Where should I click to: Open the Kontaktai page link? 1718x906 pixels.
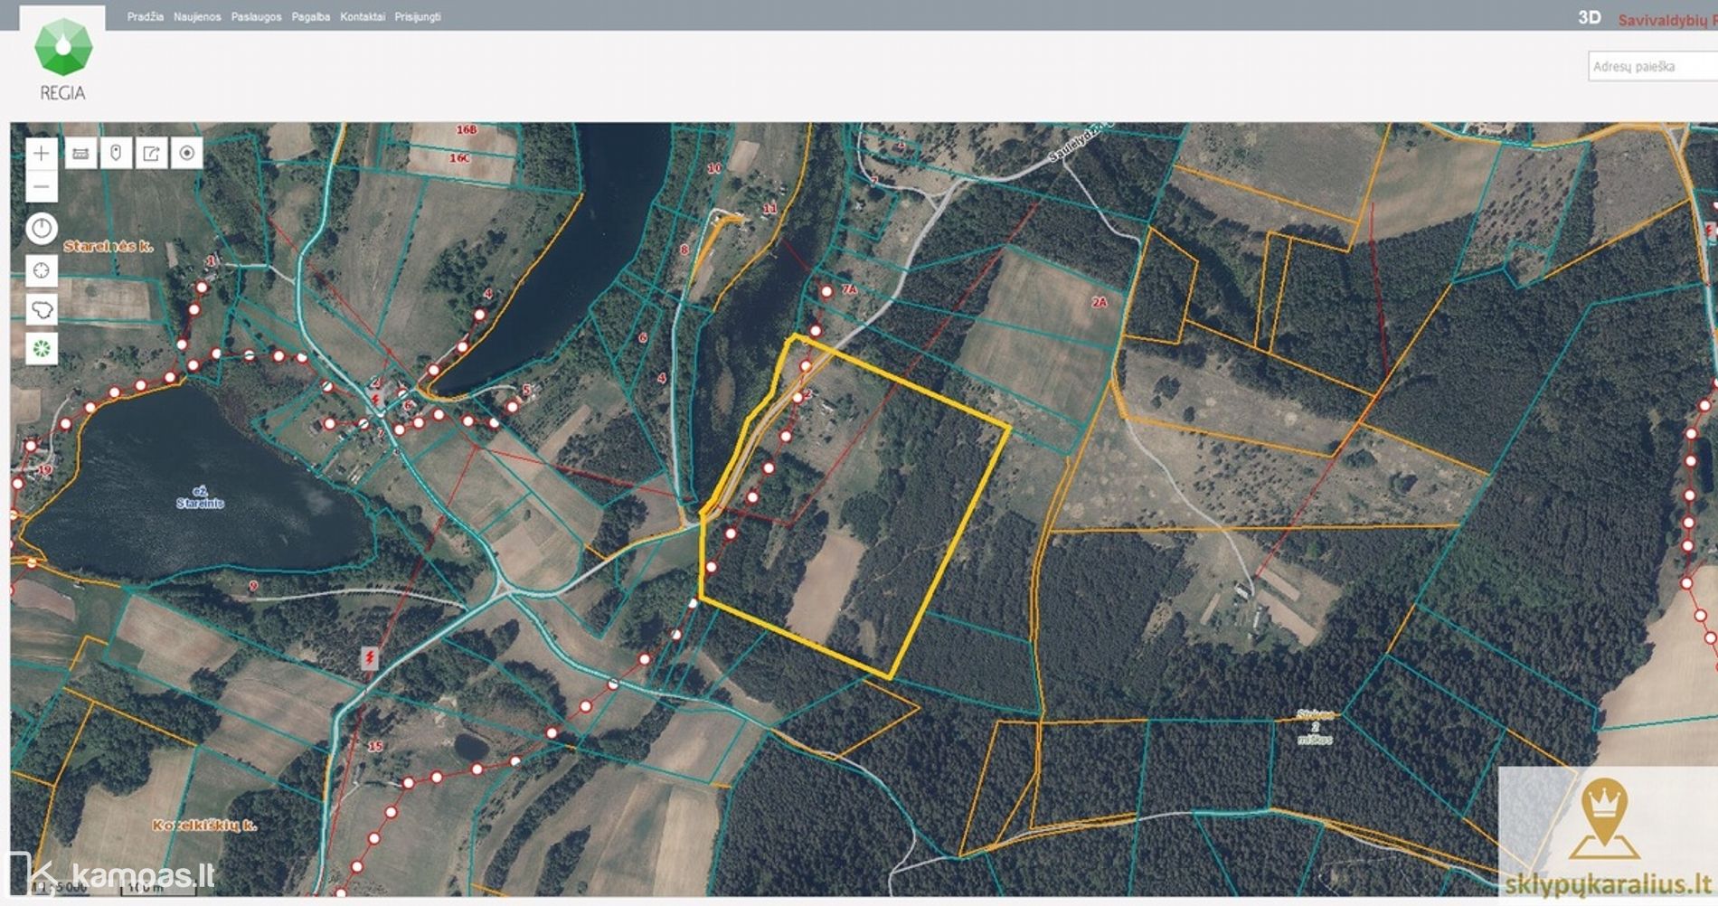pos(362,17)
